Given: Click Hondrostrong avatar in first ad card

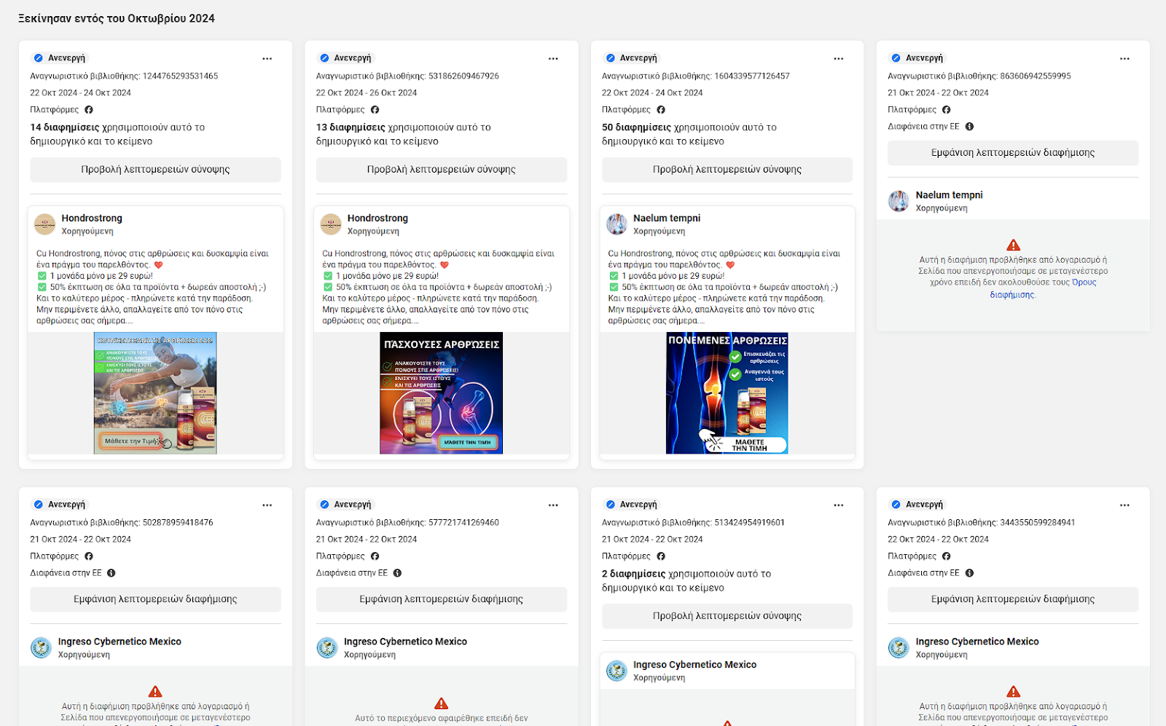Looking at the screenshot, I should point(45,224).
